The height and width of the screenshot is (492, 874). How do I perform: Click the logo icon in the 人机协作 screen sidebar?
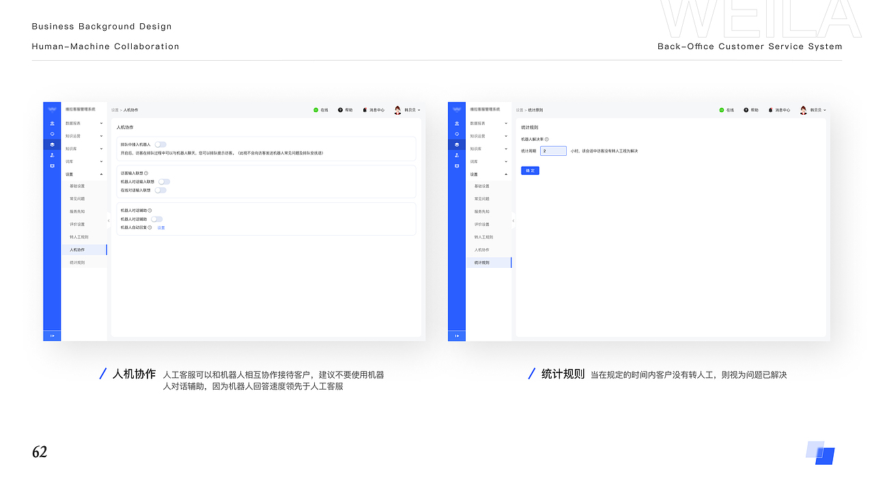(x=52, y=109)
